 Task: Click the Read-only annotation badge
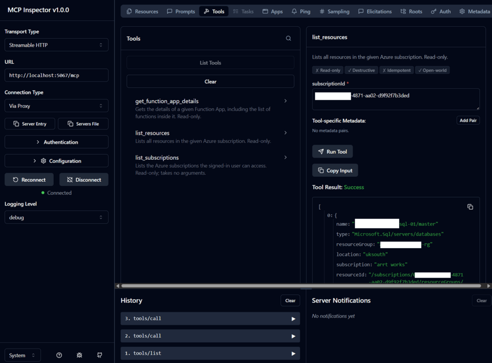(x=328, y=70)
